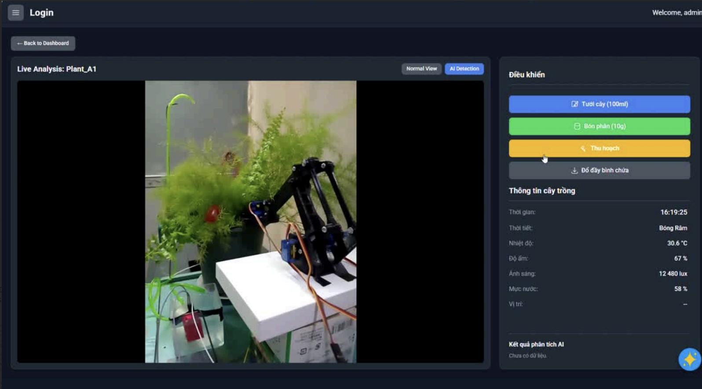Open the hamburger menu in the header
Viewport: 702px width, 389px height.
pos(15,13)
